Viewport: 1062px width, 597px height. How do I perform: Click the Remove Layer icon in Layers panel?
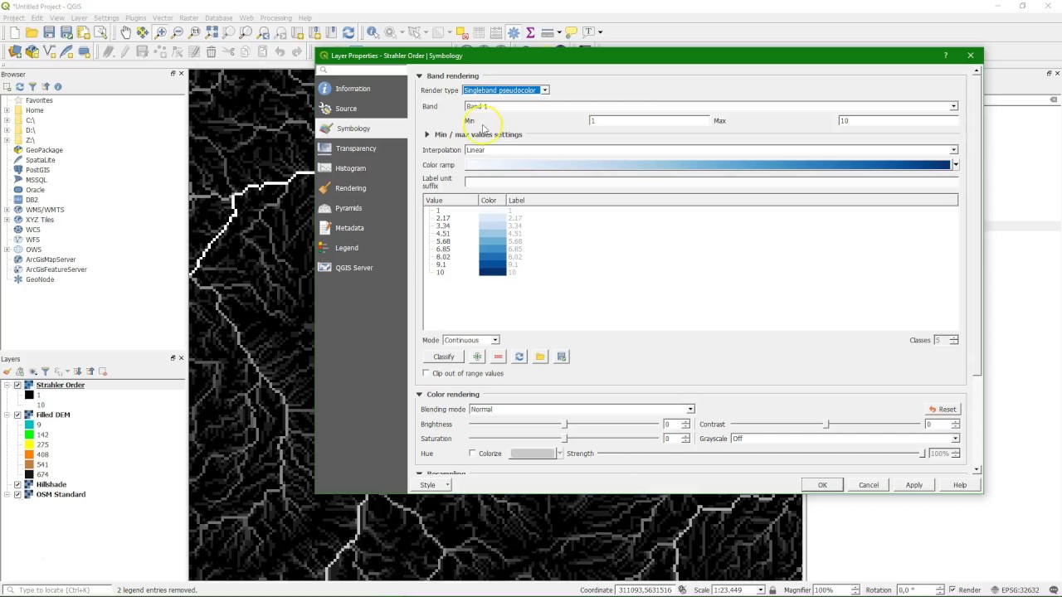click(x=103, y=371)
